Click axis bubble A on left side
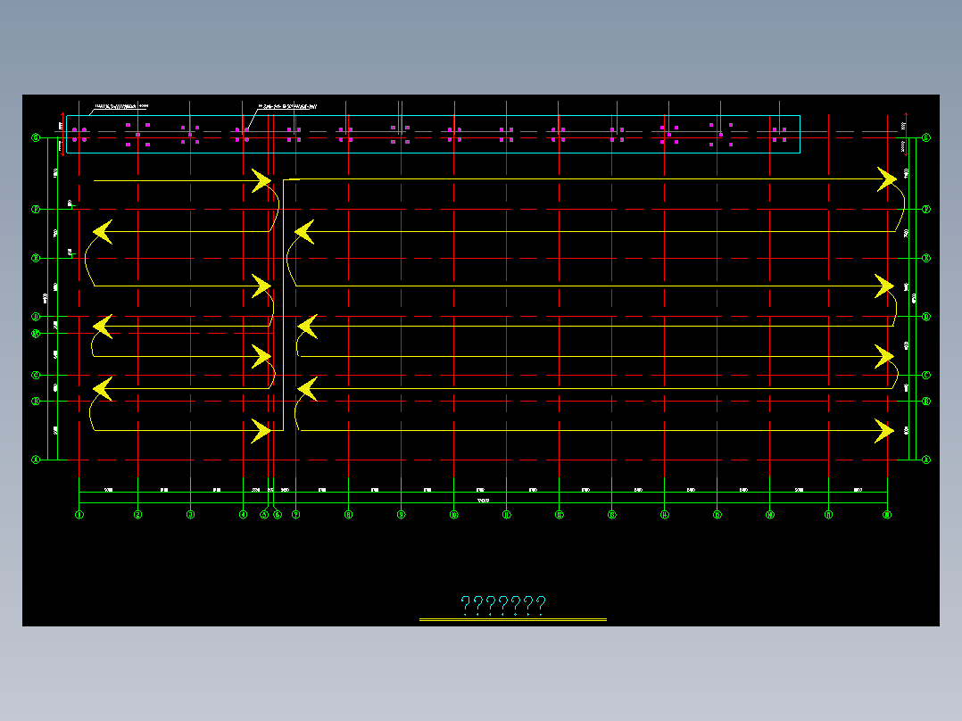This screenshot has width=962, height=721. [36, 460]
